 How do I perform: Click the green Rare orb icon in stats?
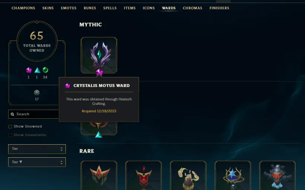(45, 70)
